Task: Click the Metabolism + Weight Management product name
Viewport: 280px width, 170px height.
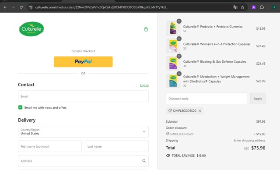Action: (x=217, y=79)
